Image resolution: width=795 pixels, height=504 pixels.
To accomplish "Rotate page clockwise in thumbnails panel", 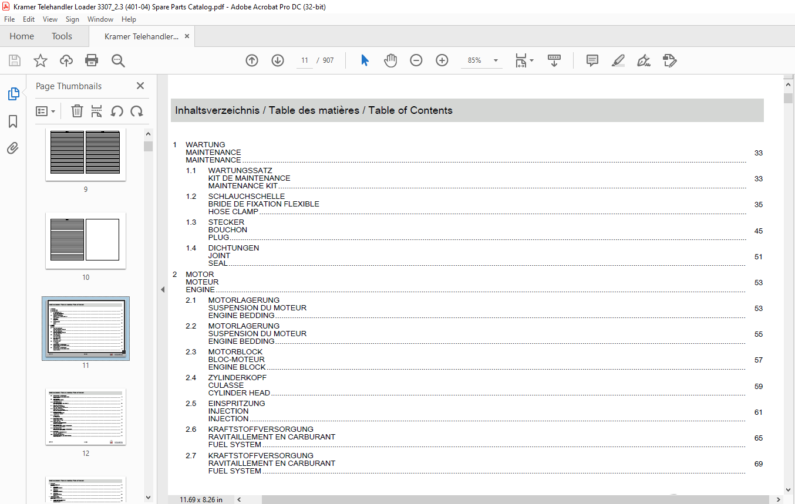I will point(137,111).
